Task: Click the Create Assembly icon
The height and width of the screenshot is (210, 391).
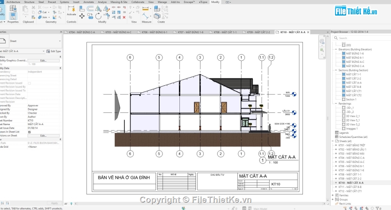Action: click(157, 9)
